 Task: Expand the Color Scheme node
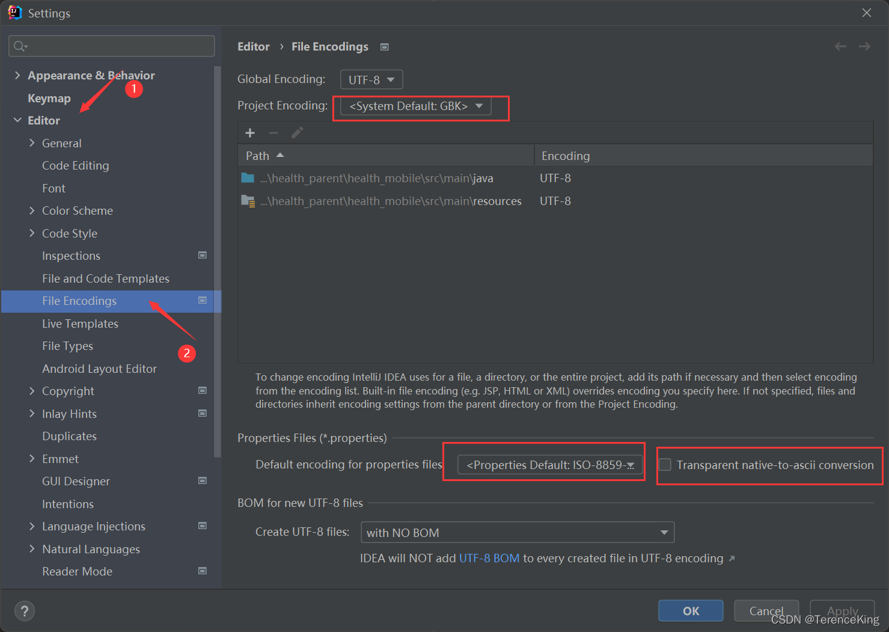pyautogui.click(x=32, y=210)
